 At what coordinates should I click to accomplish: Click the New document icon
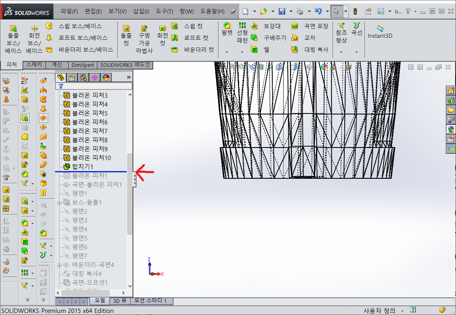246,11
